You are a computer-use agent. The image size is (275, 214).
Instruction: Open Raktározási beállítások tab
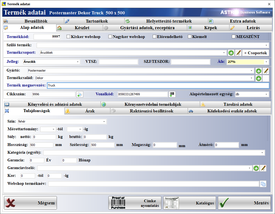(x=149, y=111)
